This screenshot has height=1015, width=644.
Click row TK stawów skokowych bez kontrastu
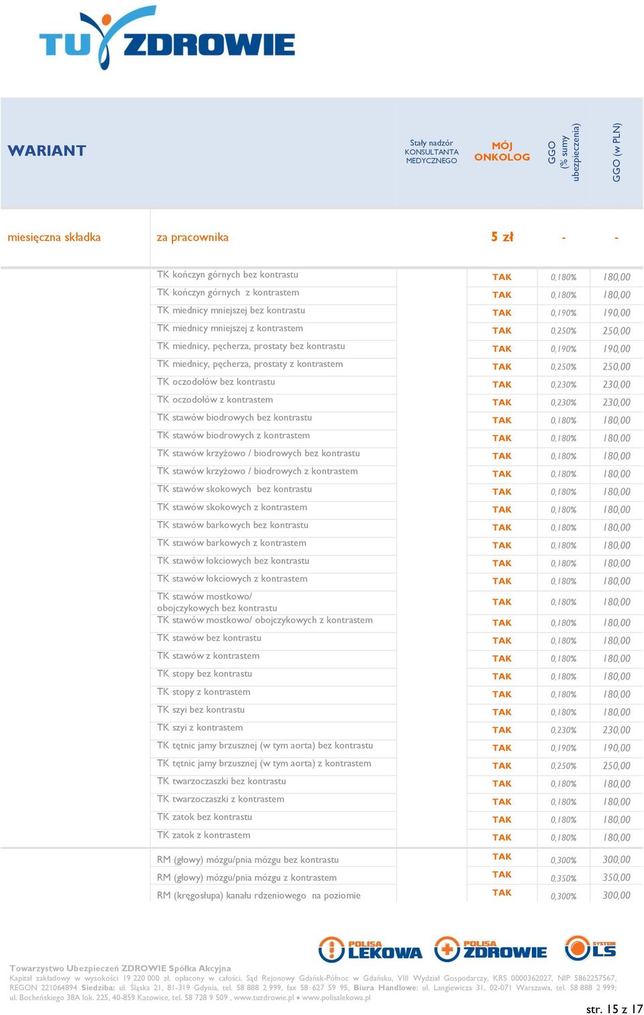point(234,489)
